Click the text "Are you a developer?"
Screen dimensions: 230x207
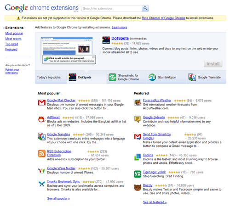(x=17, y=65)
